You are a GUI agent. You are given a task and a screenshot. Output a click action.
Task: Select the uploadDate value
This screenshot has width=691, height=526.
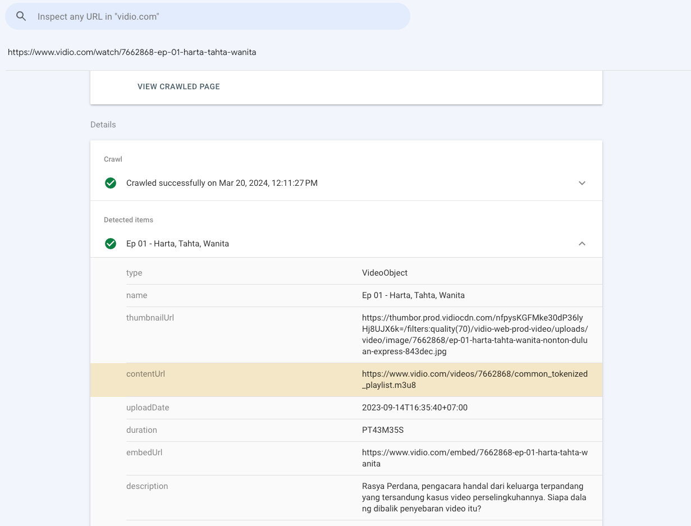pos(415,408)
